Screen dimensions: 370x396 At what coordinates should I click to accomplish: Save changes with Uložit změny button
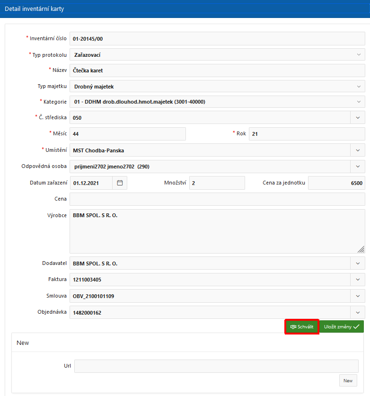(342, 327)
